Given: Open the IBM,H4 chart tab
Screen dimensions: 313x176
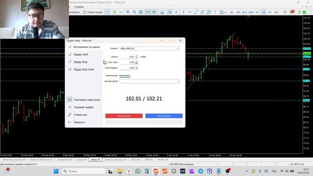Looking at the screenshot, I should click(149, 160).
